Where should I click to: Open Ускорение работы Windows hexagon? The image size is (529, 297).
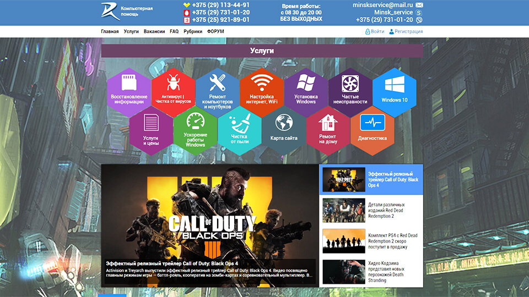[195, 131]
